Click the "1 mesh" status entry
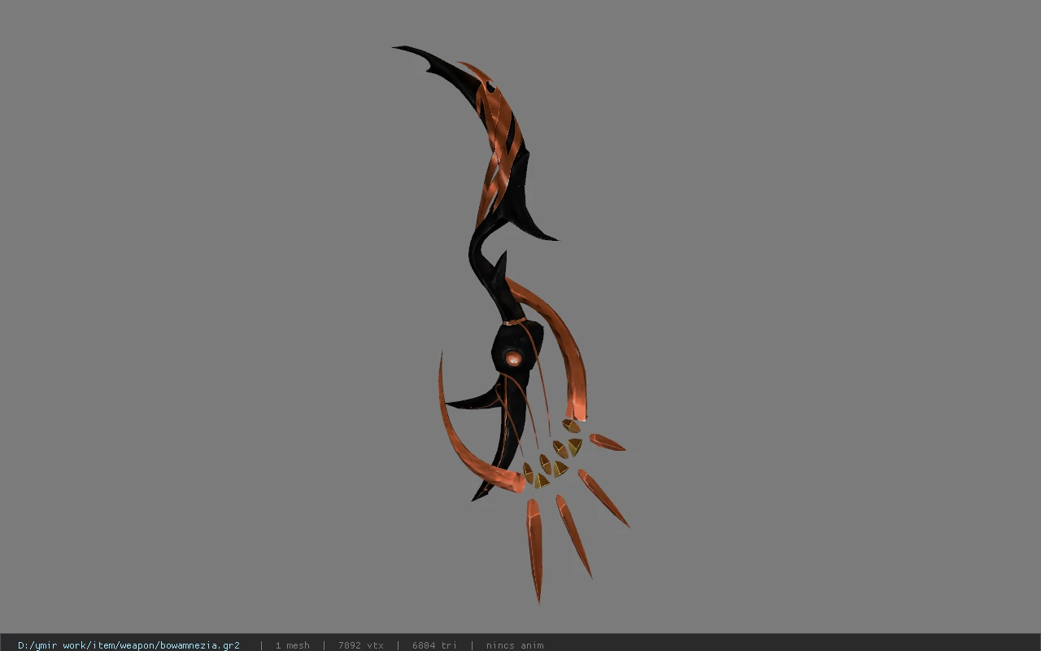The width and height of the screenshot is (1041, 651). coord(292,645)
